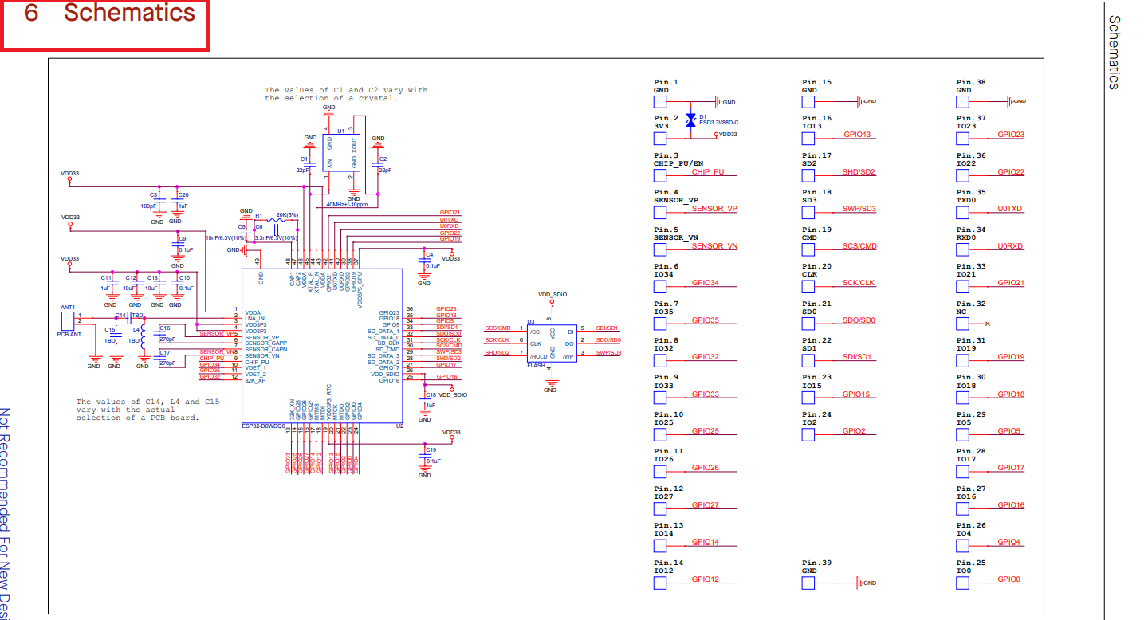1148x620 pixels.
Task: Select the "PCB ANT" antenna label
Action: coord(69,334)
